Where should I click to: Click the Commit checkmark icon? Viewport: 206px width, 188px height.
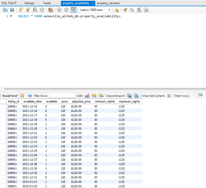coord(59,10)
